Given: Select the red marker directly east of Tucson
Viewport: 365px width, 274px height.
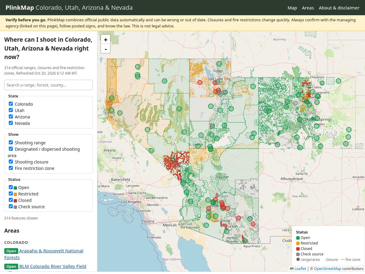Looking at the screenshot, I should point(253,224).
